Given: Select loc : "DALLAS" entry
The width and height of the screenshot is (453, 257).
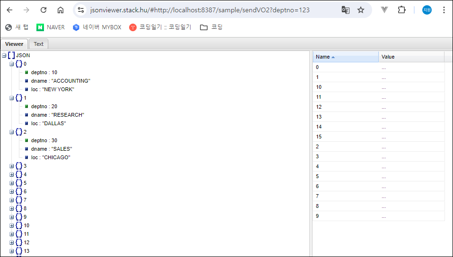Looking at the screenshot, I should tap(49, 124).
